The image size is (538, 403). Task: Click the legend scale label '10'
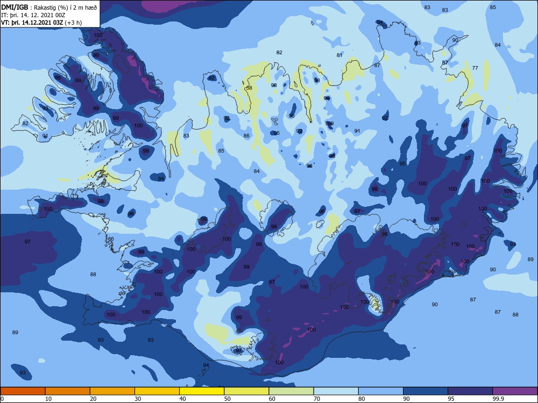coord(48,399)
